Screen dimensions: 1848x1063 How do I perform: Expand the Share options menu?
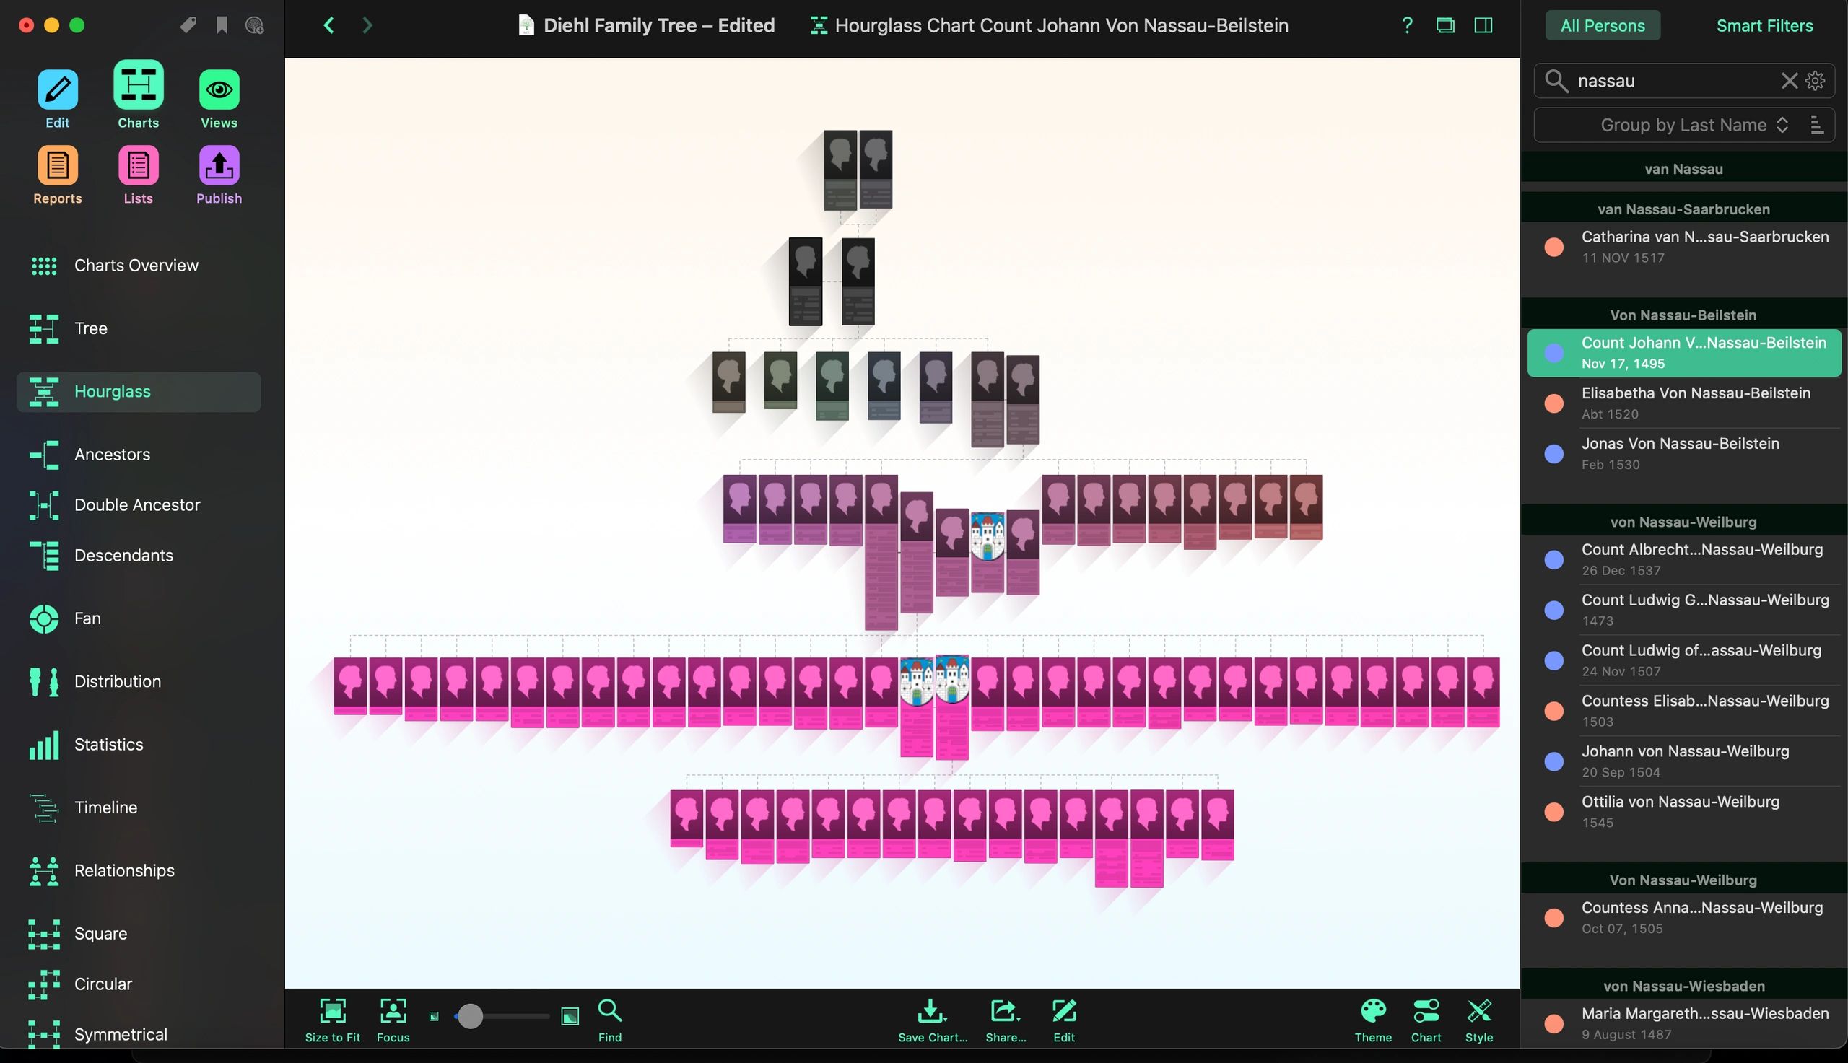(1005, 1012)
